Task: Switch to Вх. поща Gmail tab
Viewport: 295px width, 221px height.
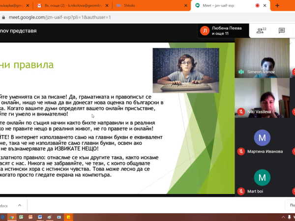Action: [x=73, y=5]
